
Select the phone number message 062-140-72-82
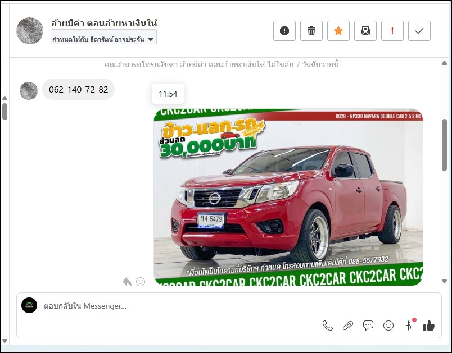click(78, 89)
